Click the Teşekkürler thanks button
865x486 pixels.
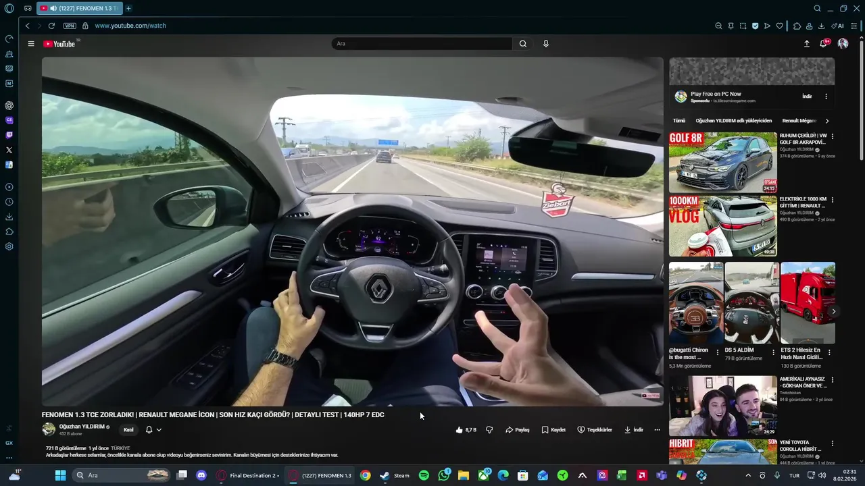point(595,430)
